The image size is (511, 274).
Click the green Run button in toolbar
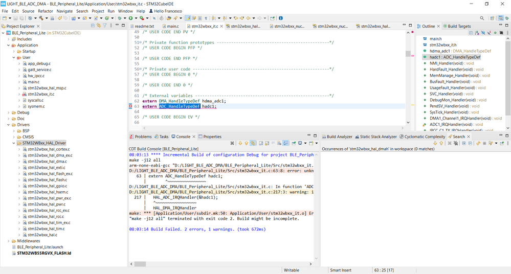click(130, 18)
